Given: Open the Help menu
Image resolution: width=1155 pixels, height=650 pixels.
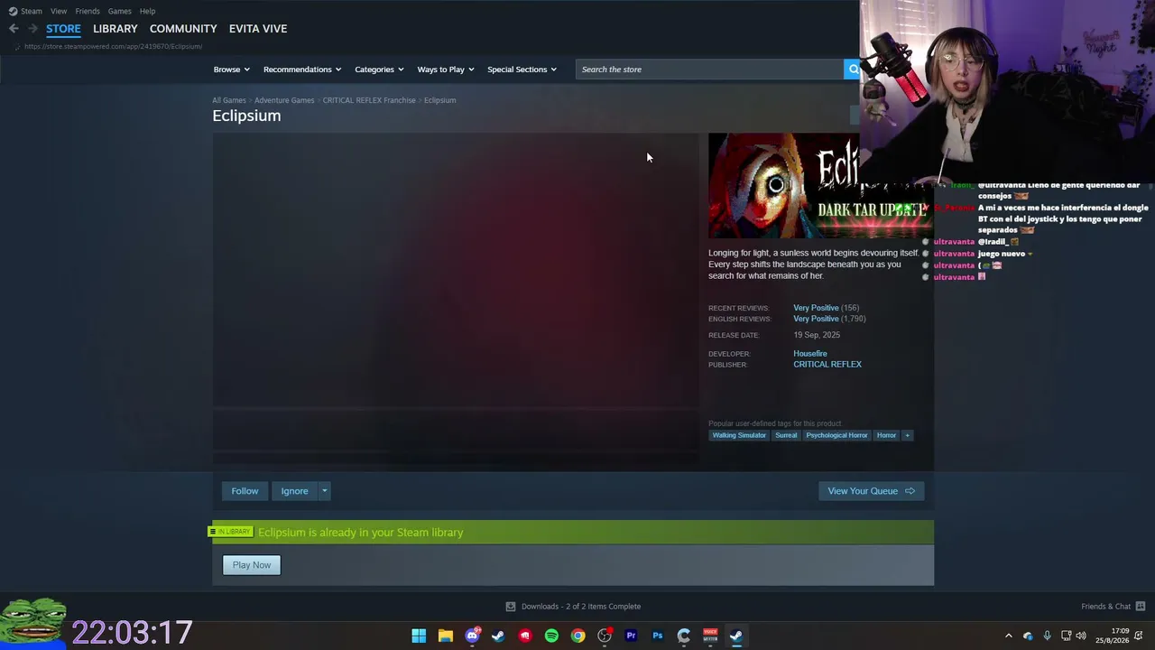Looking at the screenshot, I should [x=147, y=11].
